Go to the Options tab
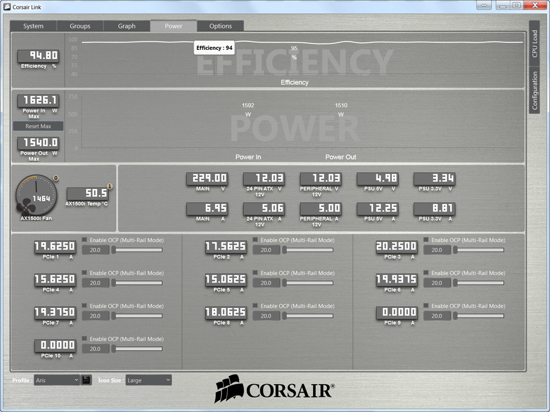This screenshot has height=412, width=550. click(x=221, y=26)
